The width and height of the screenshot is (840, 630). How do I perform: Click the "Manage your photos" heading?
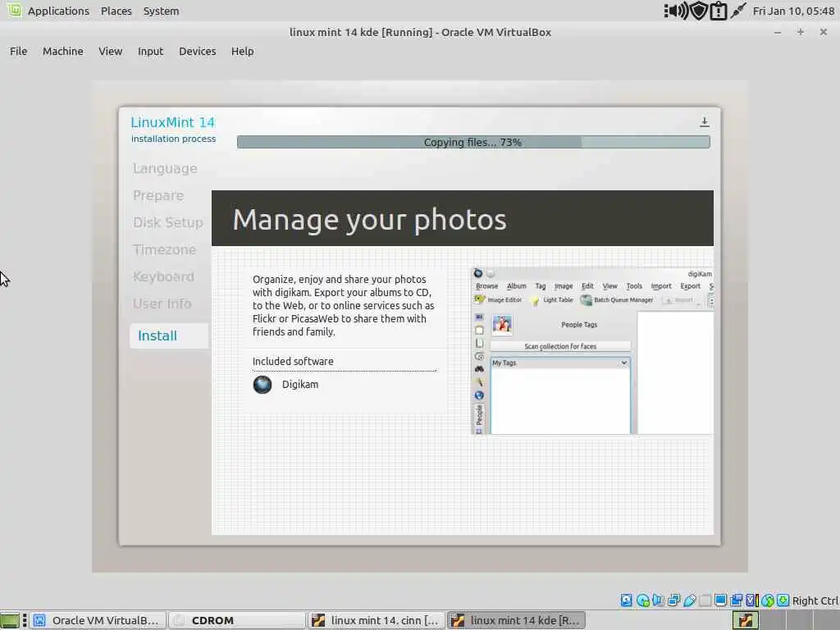click(369, 220)
